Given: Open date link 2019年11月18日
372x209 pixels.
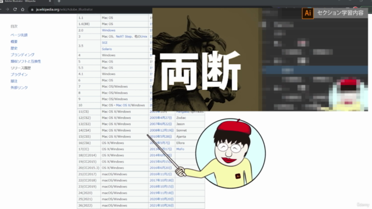Looking at the screenshot, I should click(x=162, y=193).
